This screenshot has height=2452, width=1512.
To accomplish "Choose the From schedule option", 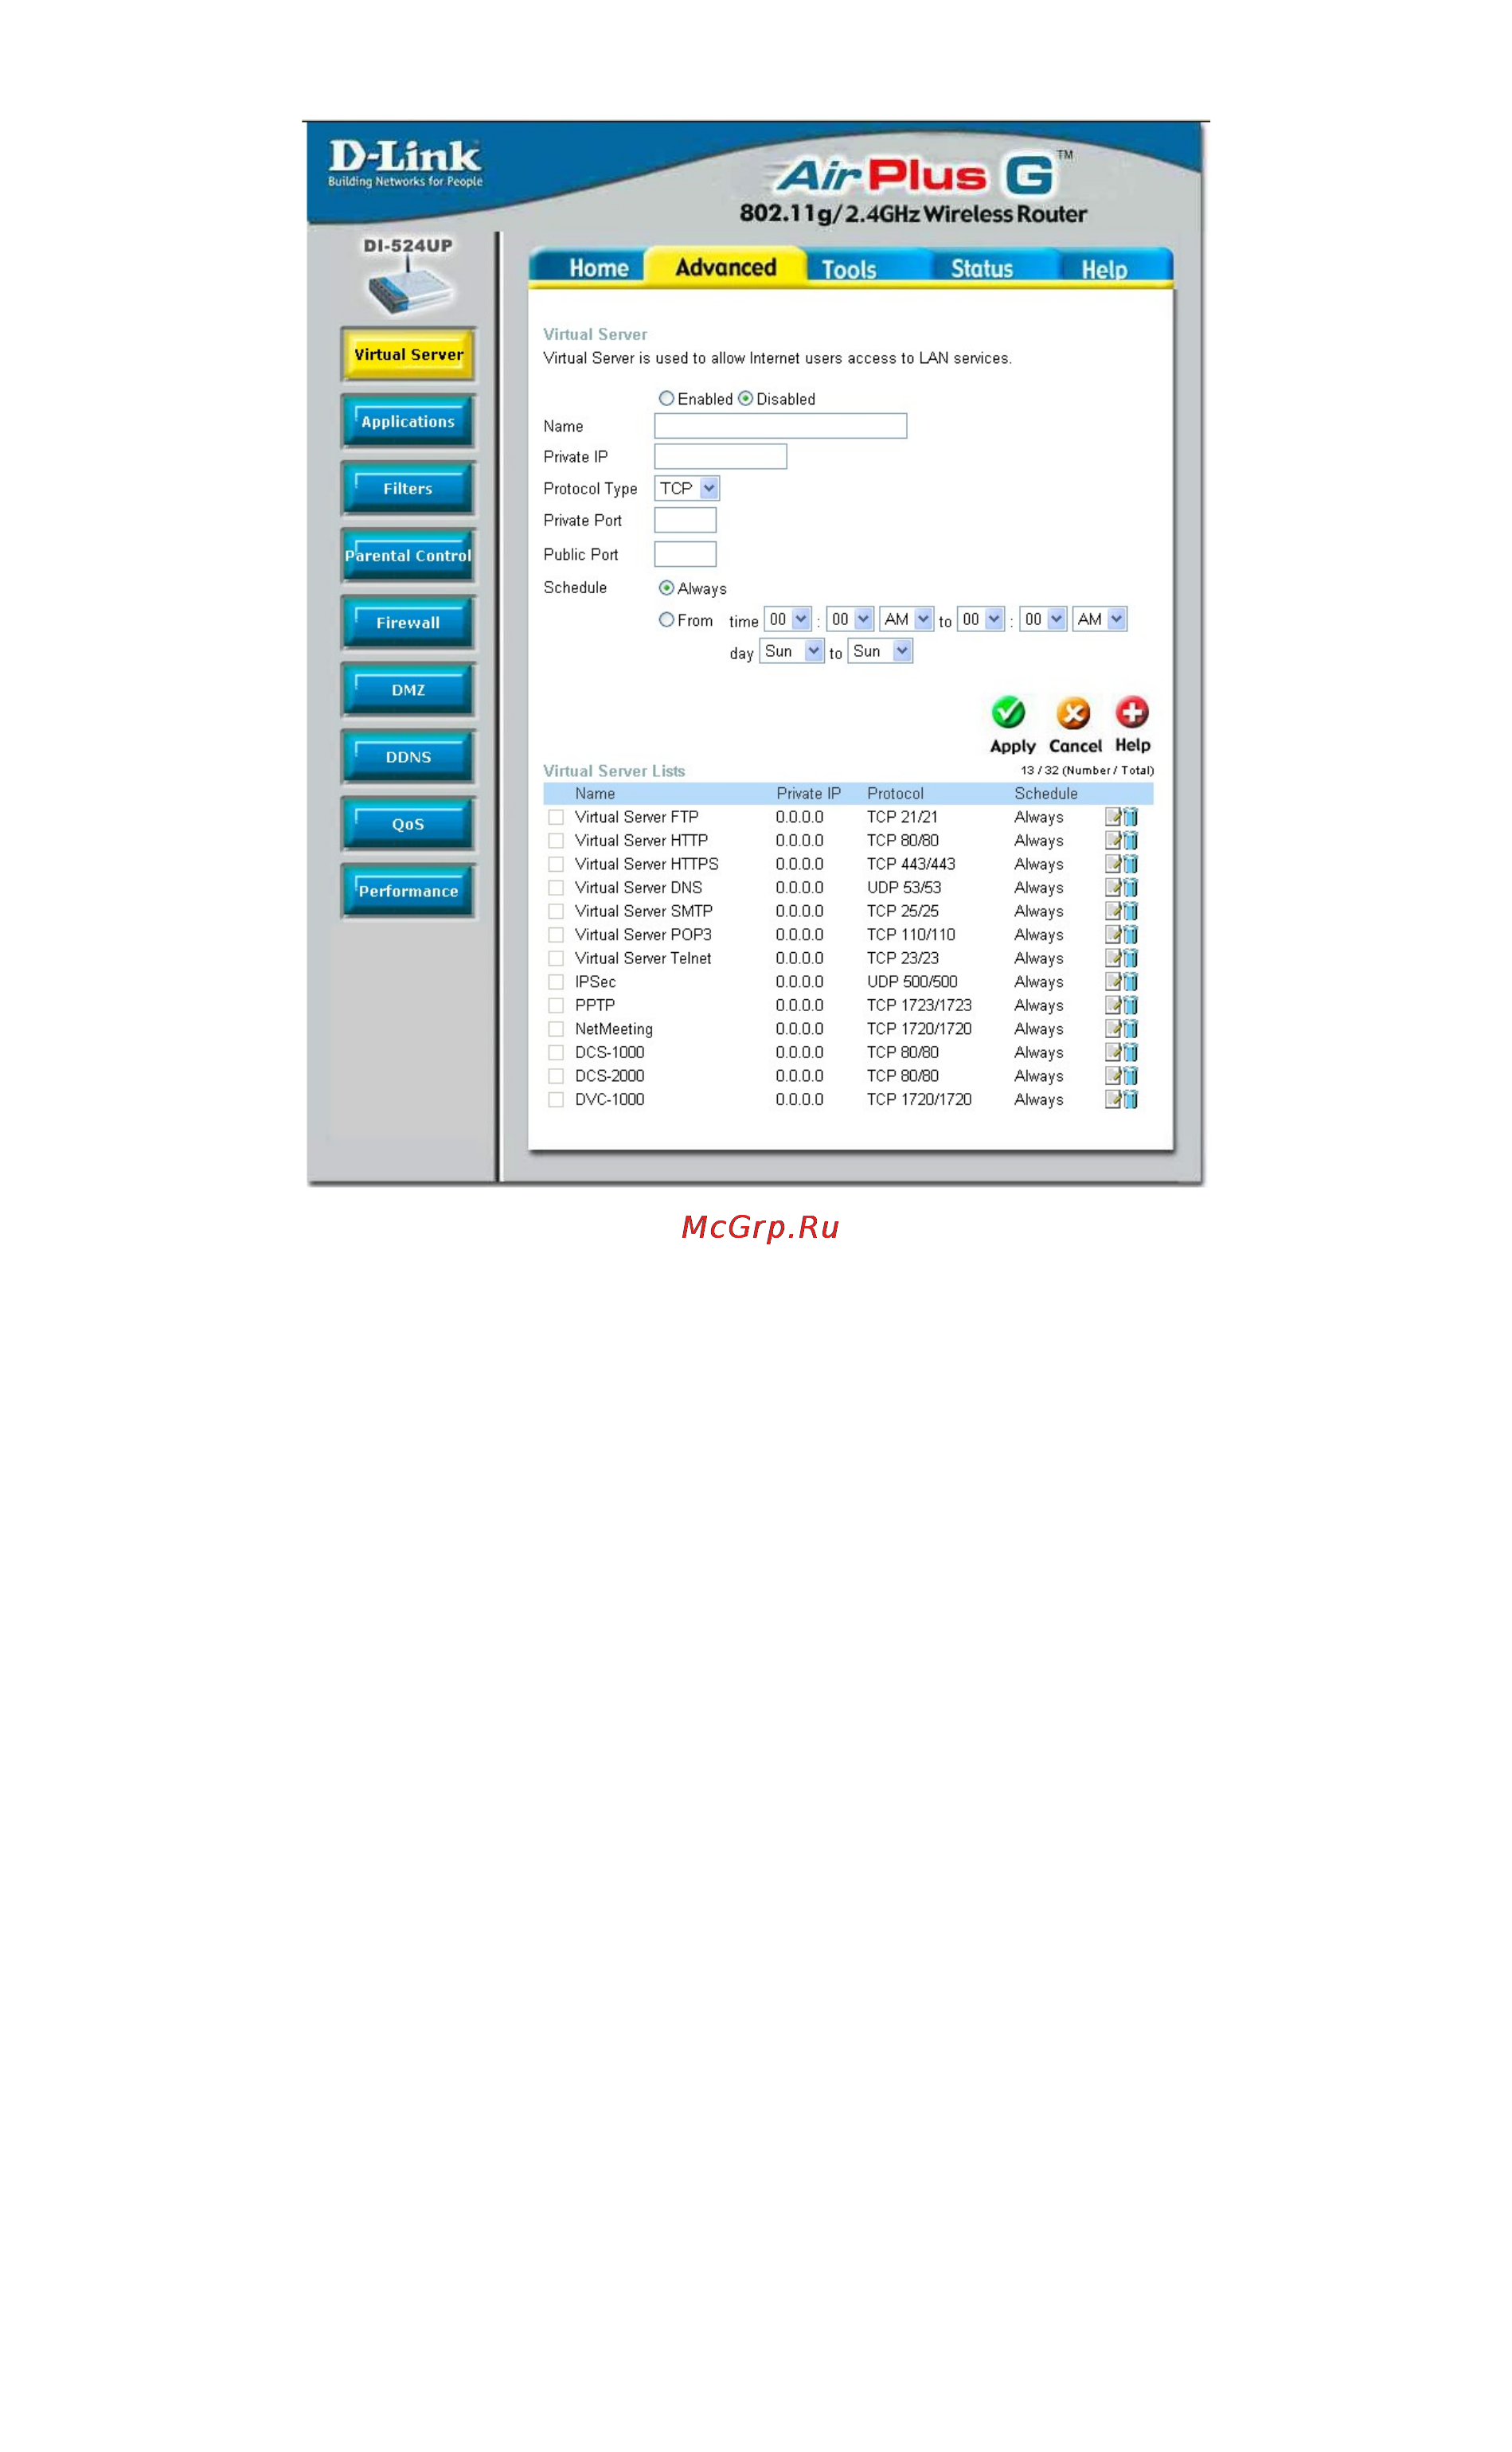I will coord(666,619).
